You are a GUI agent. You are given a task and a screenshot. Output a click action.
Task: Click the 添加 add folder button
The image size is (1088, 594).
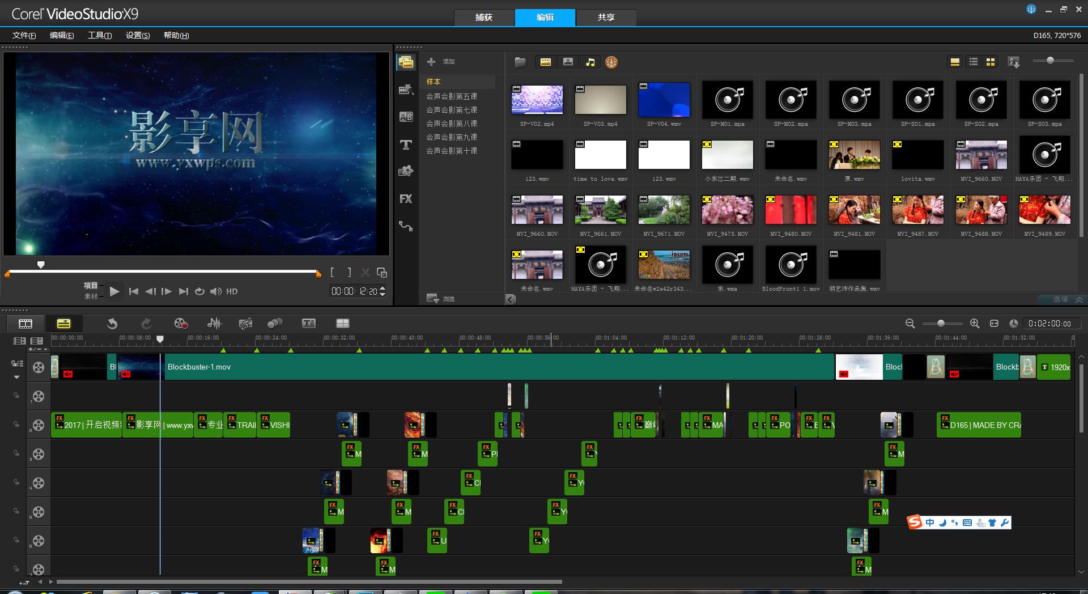point(441,61)
